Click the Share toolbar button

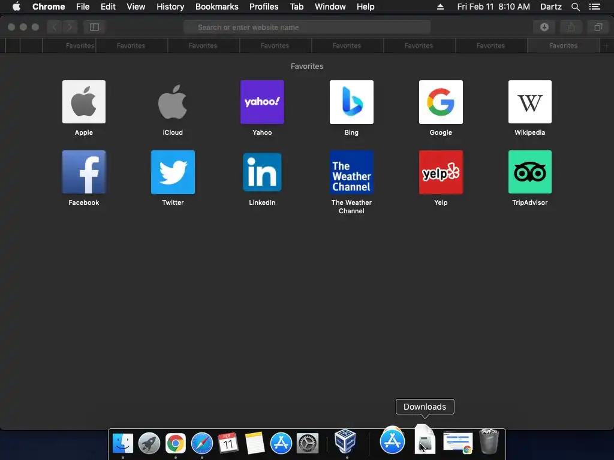tap(571, 27)
